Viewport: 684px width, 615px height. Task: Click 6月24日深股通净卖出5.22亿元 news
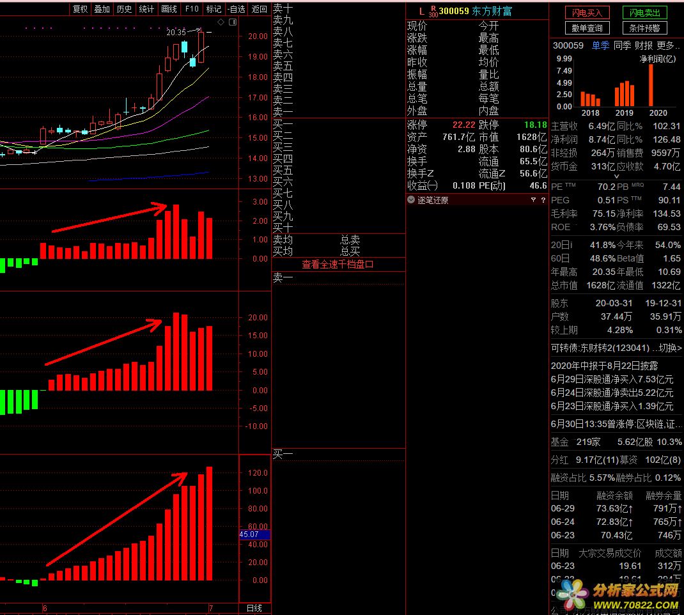point(612,393)
